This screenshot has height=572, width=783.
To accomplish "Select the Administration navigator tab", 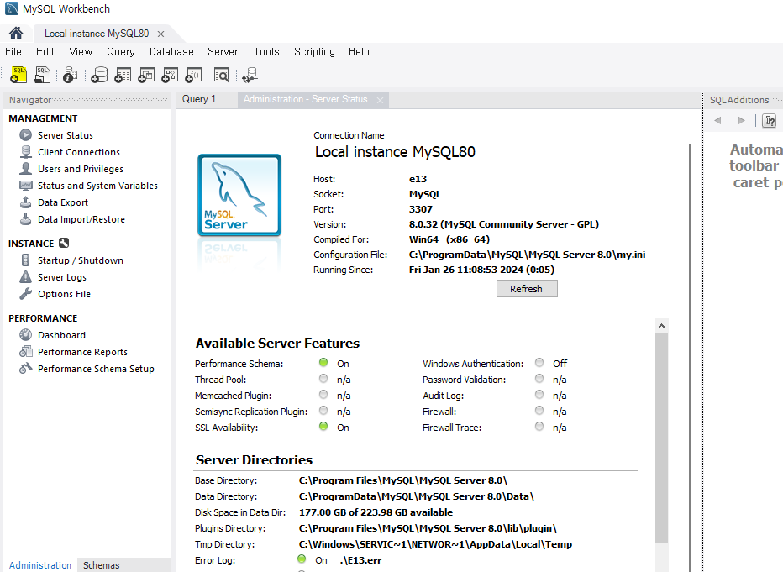I will click(40, 565).
